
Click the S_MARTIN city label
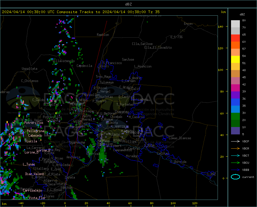tap(118, 127)
